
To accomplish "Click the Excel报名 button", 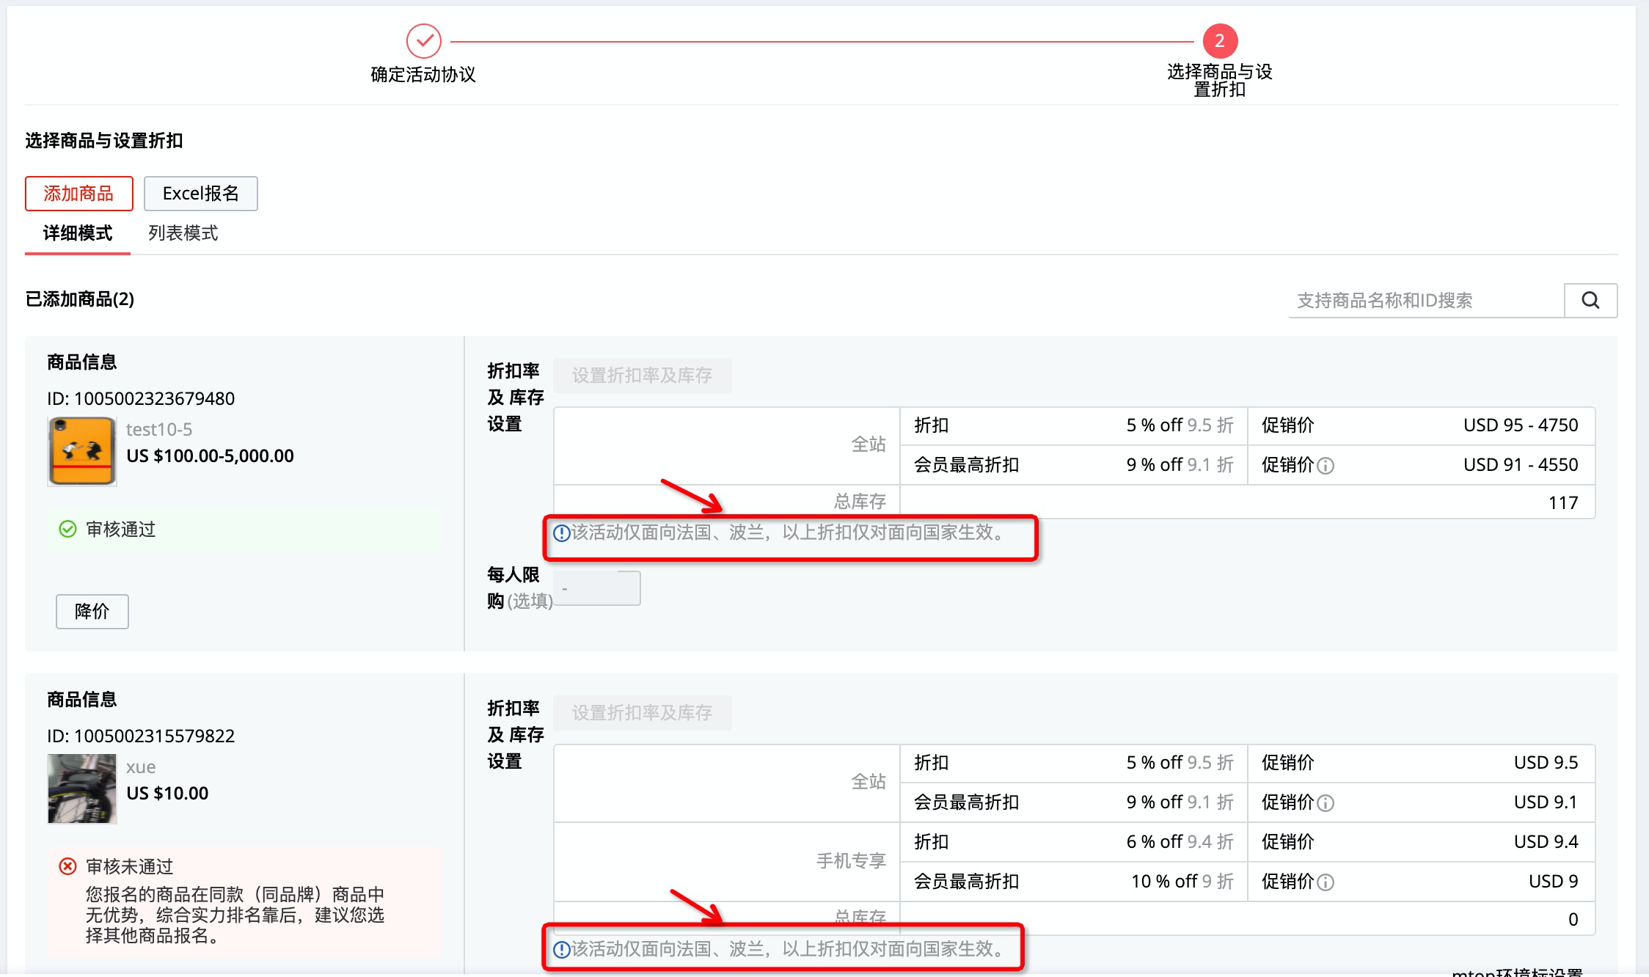I will pos(201,194).
